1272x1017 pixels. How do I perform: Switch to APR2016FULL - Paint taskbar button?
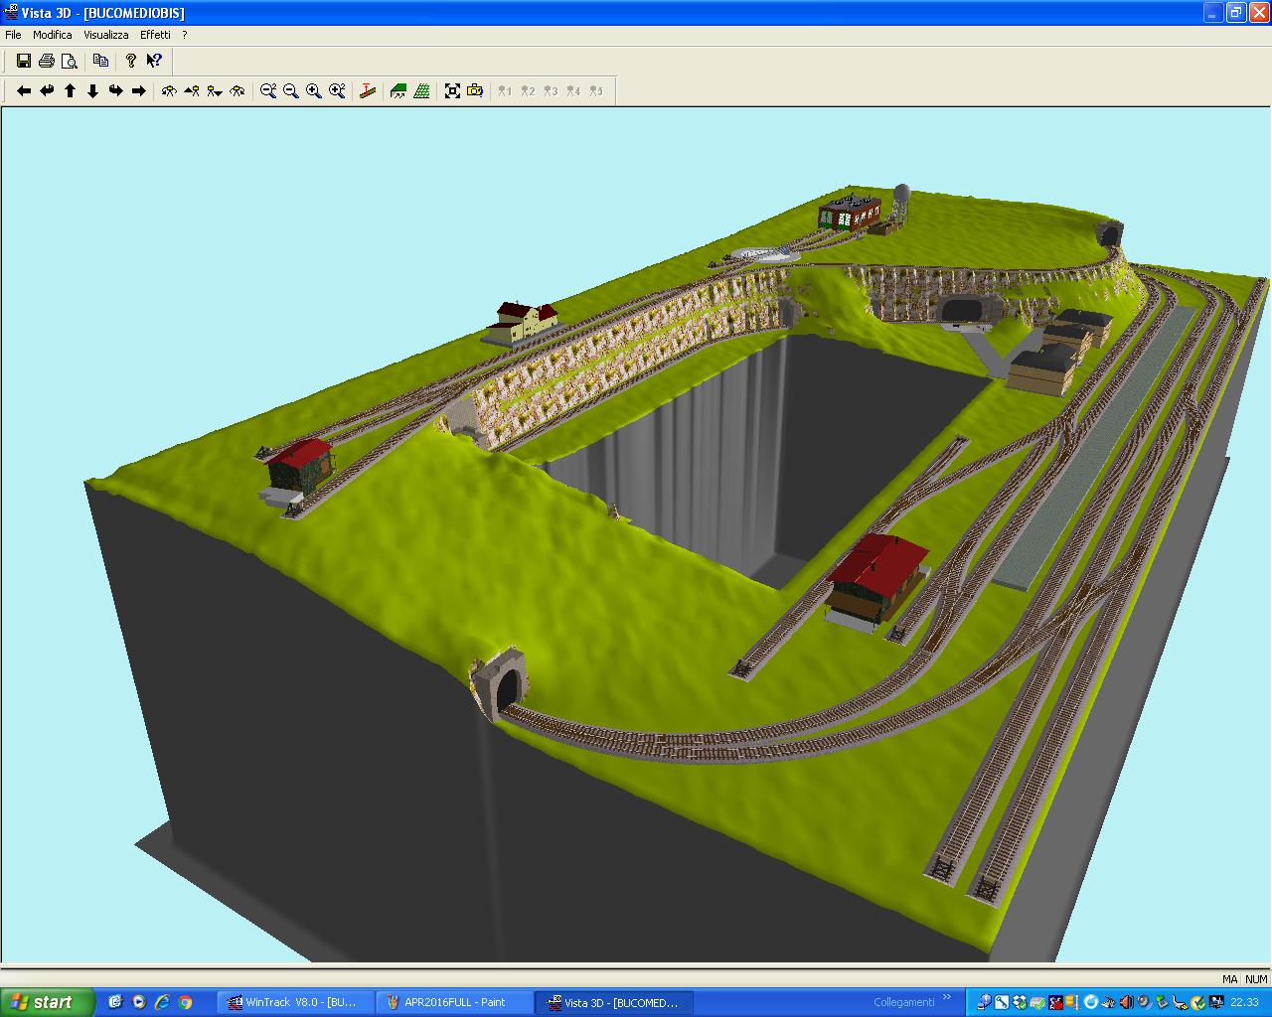pyautogui.click(x=454, y=1003)
